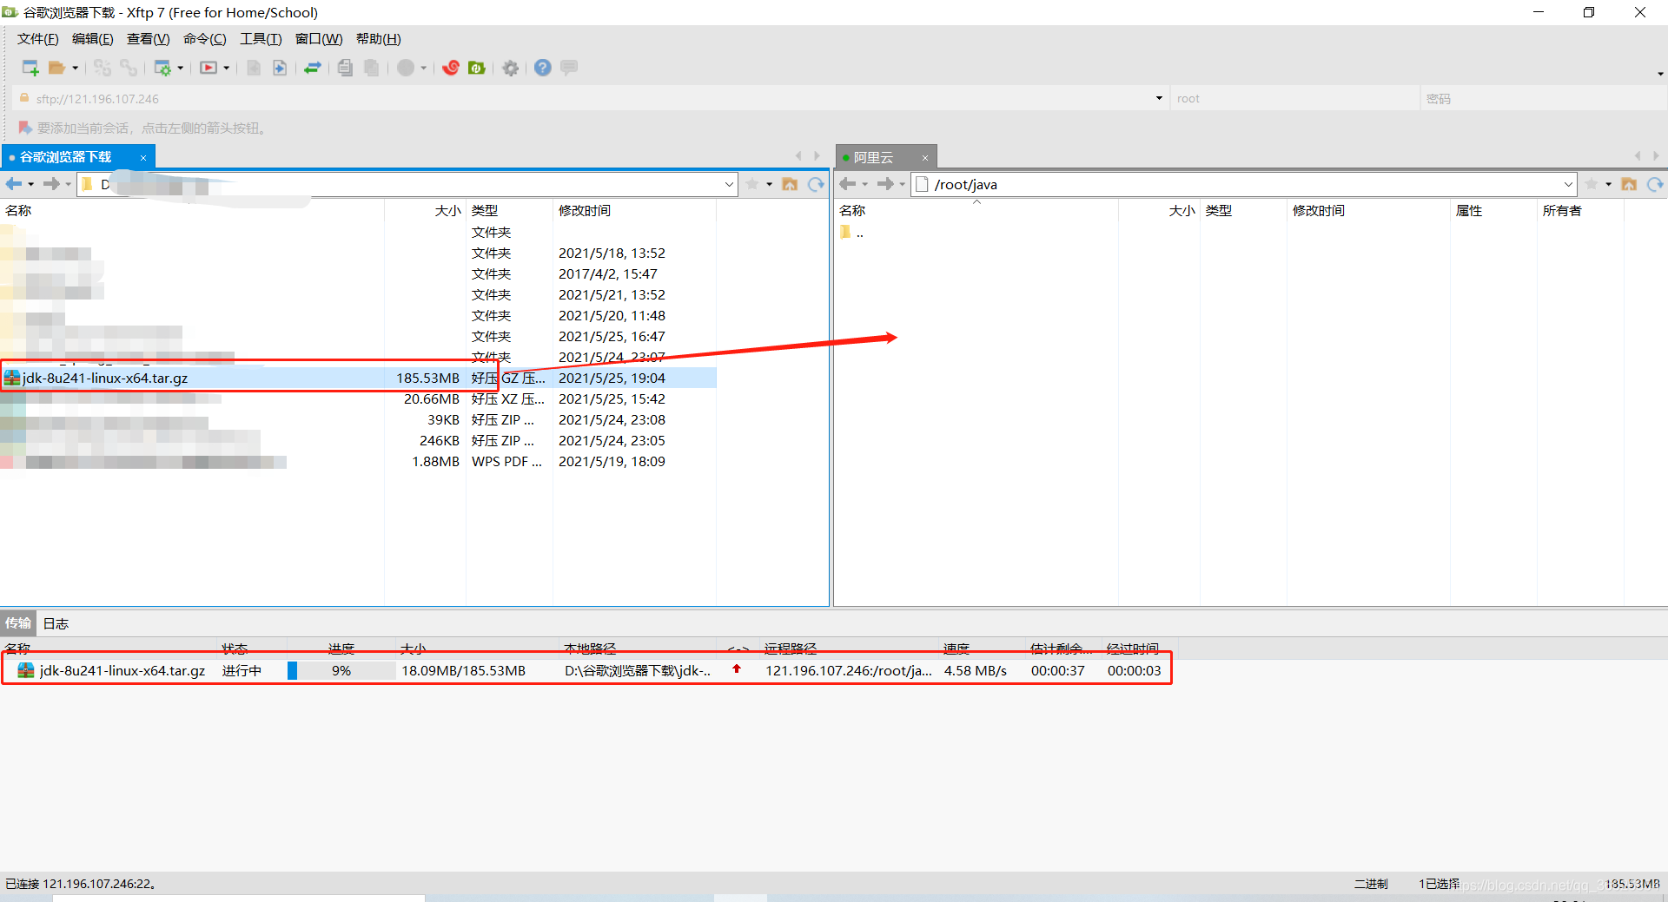The height and width of the screenshot is (902, 1668).
Task: Open the 查看(V) menu
Action: [x=148, y=39]
